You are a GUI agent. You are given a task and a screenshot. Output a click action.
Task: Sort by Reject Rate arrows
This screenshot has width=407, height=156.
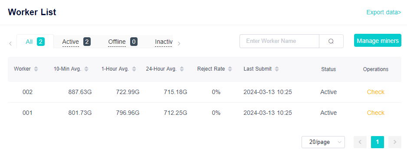tap(230, 69)
